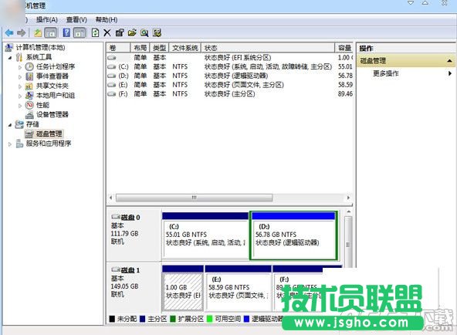Image resolution: width=457 pixels, height=335 pixels.
Task: Sort by the 状态 column header
Action: click(268, 48)
